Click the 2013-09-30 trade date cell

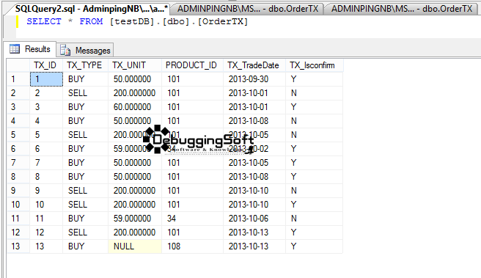pos(254,79)
